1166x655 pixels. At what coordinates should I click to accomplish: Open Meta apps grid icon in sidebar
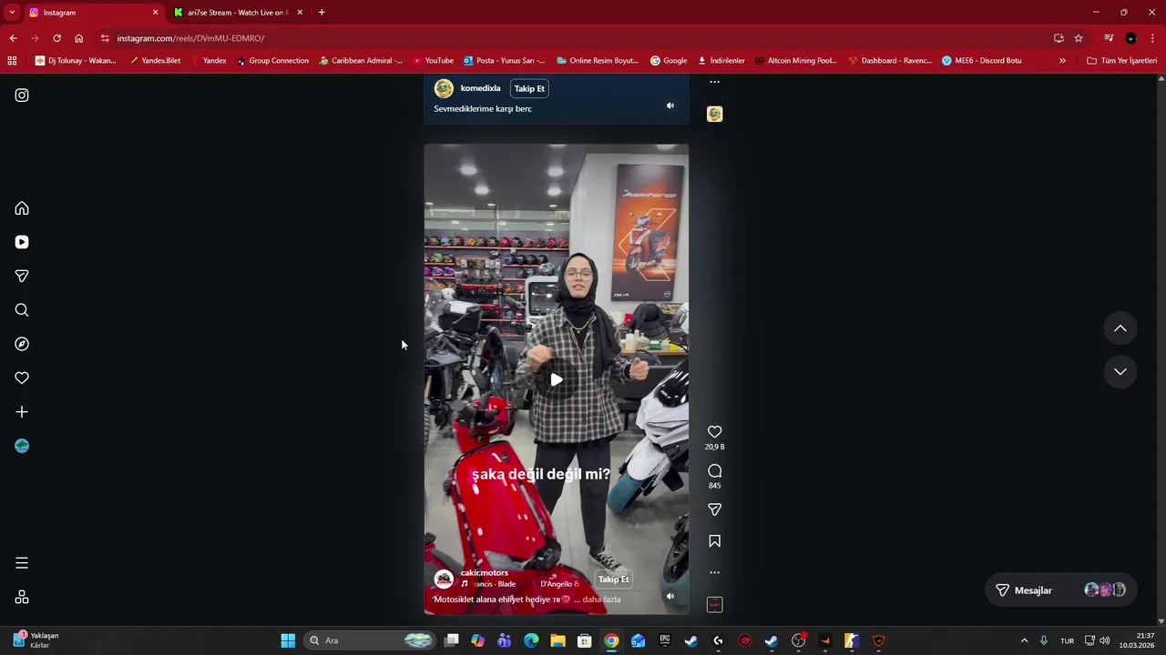[22, 597]
